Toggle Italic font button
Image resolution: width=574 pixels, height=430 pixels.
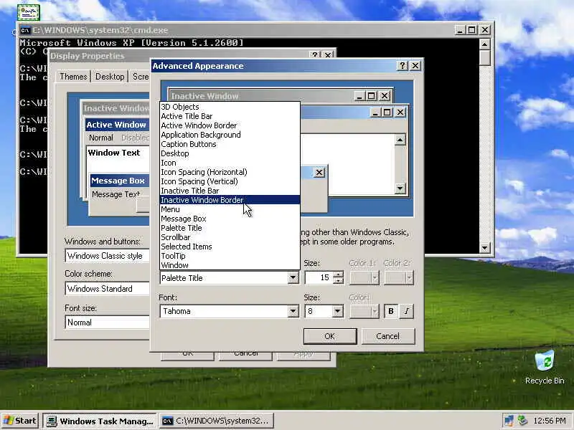tap(407, 311)
